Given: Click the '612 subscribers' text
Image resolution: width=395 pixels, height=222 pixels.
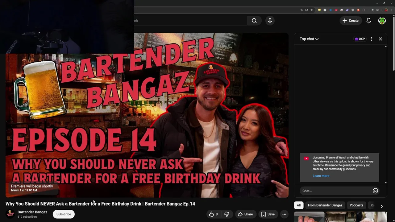Looking at the screenshot, I should [27, 217].
